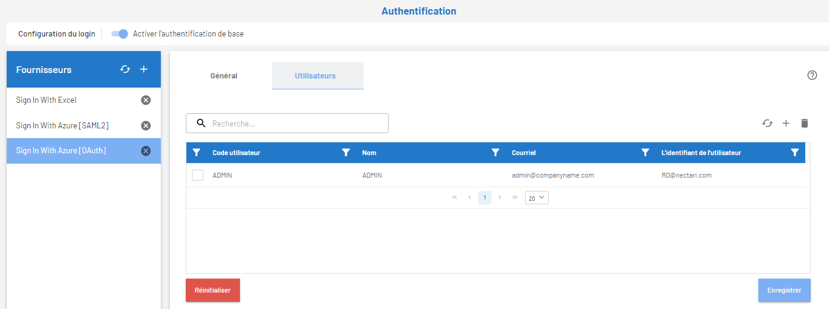829x309 pixels.
Task: Remove the Sign In With Azure [SAML2] provider
Action: [x=146, y=125]
